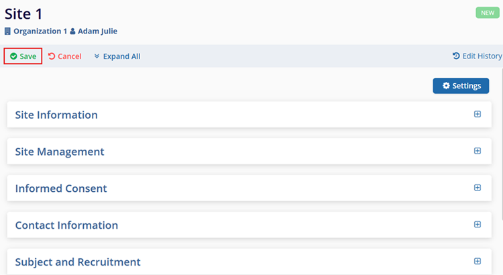
Task: Click the Expand All double-chevron icon
Action: point(97,56)
